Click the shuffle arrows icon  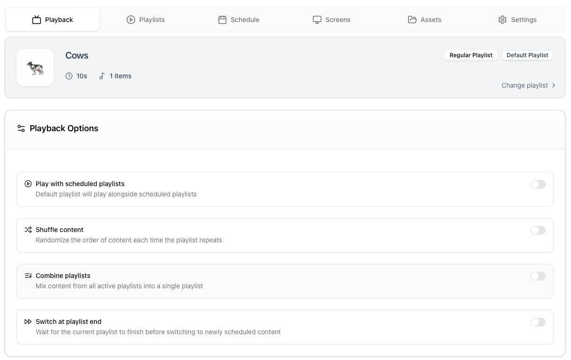coord(28,230)
